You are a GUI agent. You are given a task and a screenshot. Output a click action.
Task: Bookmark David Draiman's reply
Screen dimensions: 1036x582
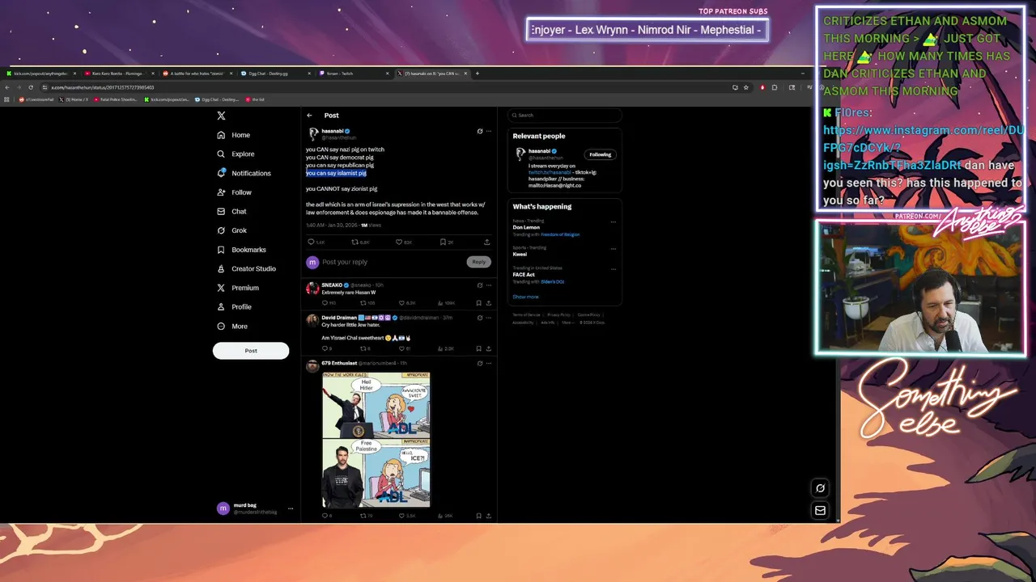[478, 348]
